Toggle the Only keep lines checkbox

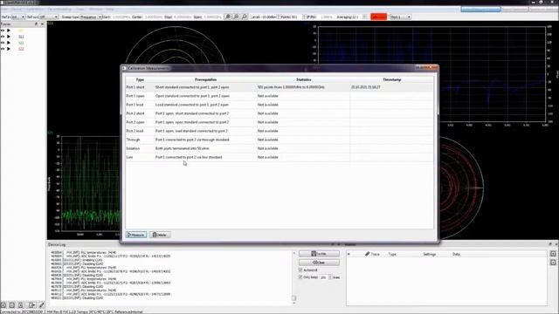300,277
